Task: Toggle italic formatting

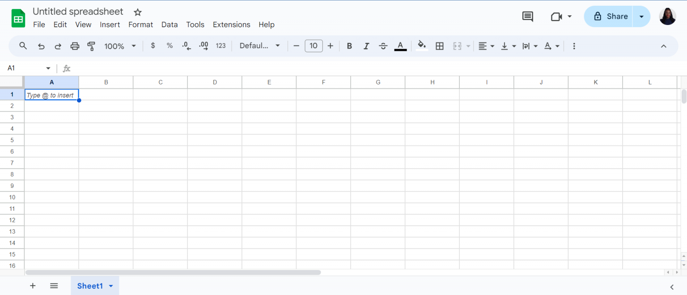Action: pos(366,46)
